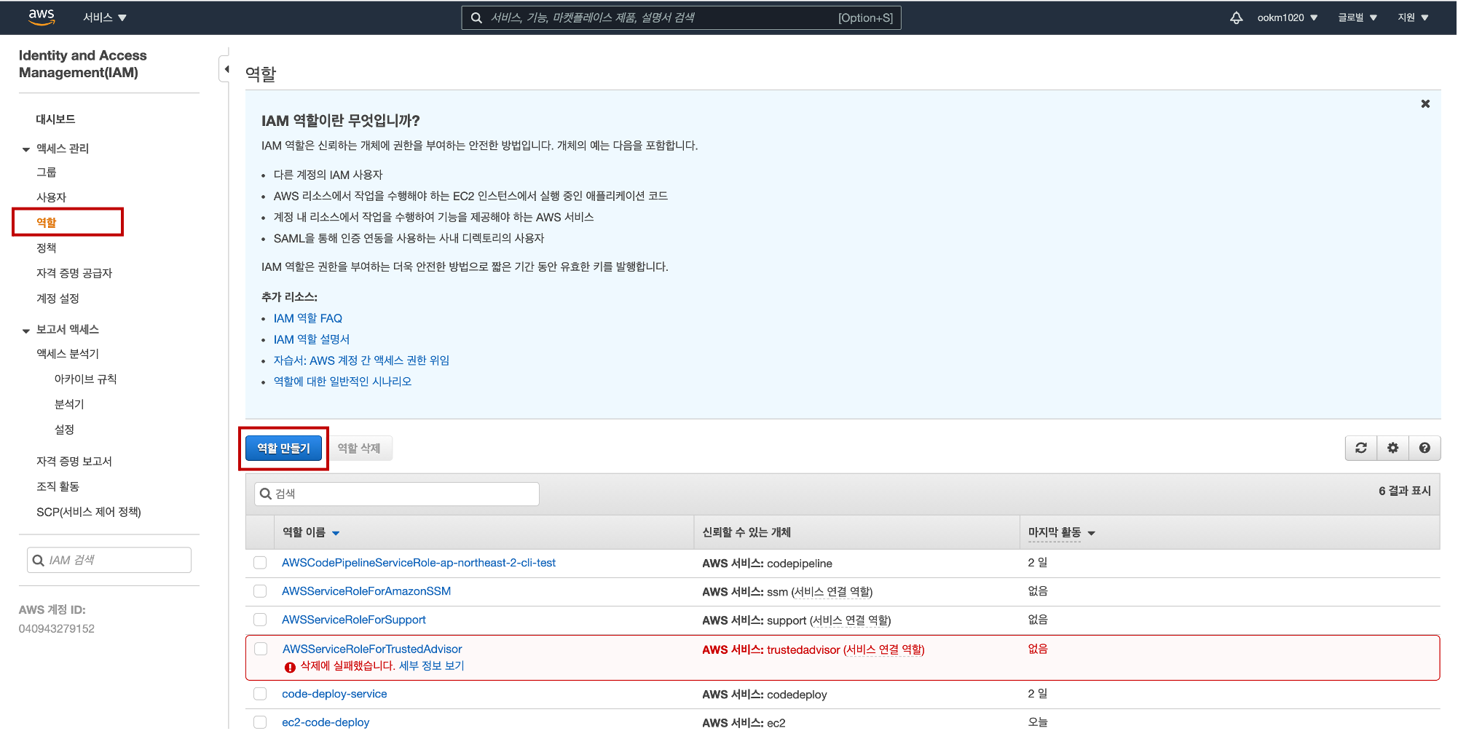This screenshot has height=731, width=1458.
Task: Sort by 역할 이름 column
Action: pos(311,532)
